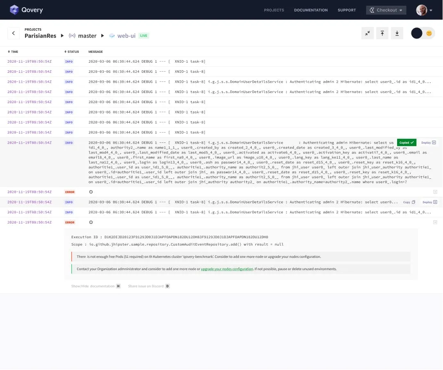Click INFO badge of the expanded Hibernate row
443x370 pixels.
69,143
